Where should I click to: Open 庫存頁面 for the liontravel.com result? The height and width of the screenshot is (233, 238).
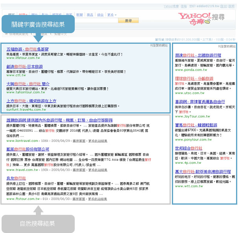[79, 141]
